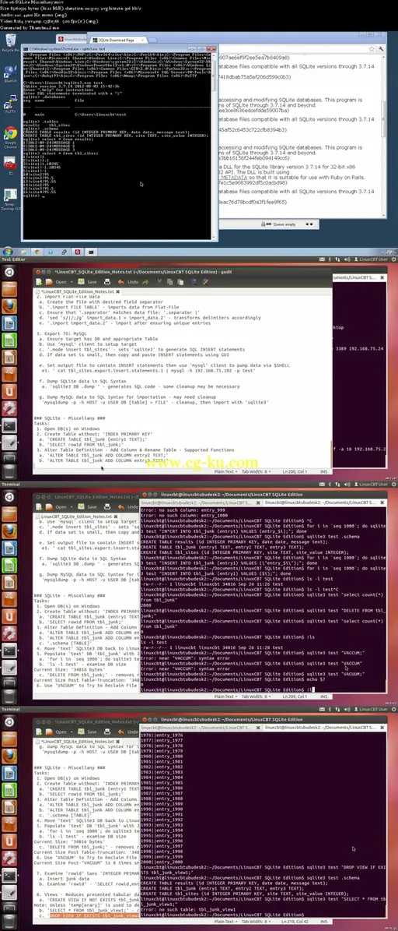The image size is (398, 931).
Task: Click the full gedit window title ending '- gedit'
Action: (142, 272)
